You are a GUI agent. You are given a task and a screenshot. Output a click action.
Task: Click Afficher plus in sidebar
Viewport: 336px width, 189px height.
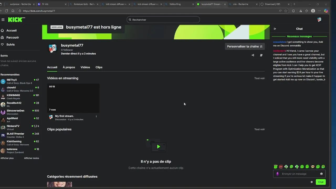coord(7,158)
